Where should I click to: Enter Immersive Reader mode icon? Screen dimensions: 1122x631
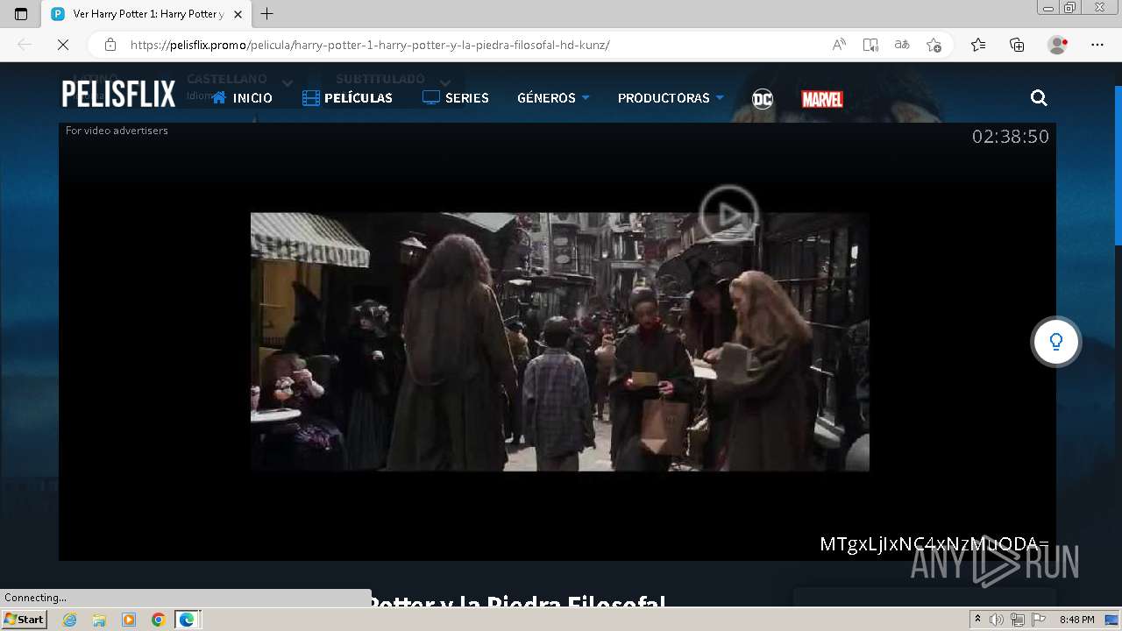pyautogui.click(x=870, y=45)
